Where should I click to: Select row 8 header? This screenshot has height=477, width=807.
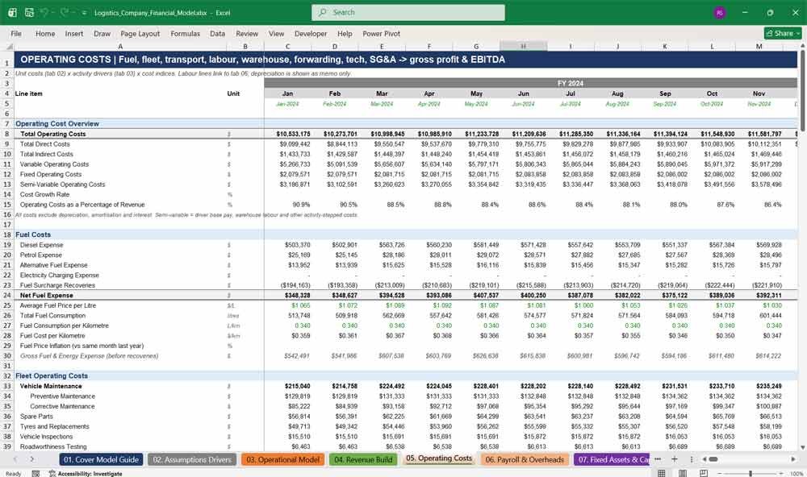click(x=7, y=134)
